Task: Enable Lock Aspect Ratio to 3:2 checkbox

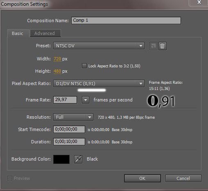Action: tap(84, 66)
